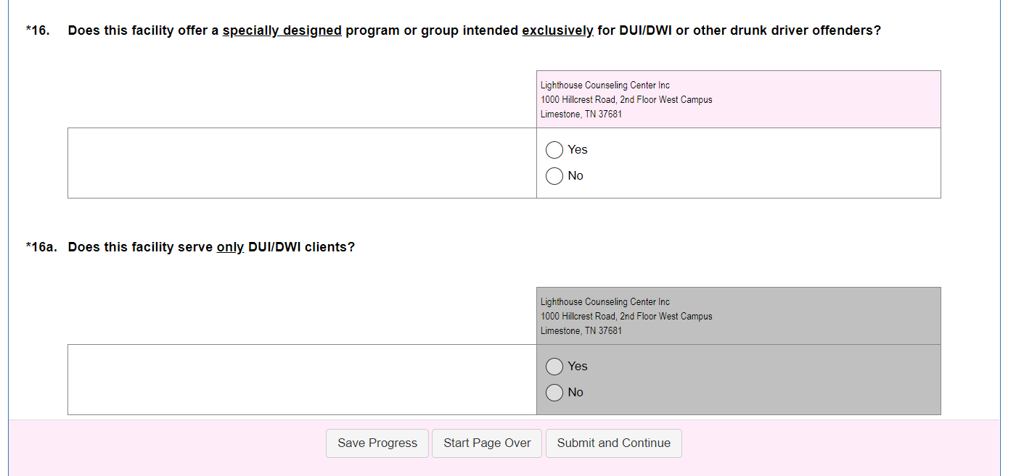The height and width of the screenshot is (476, 1024).
Task: Click the "No" label under question 16
Action: click(x=576, y=176)
